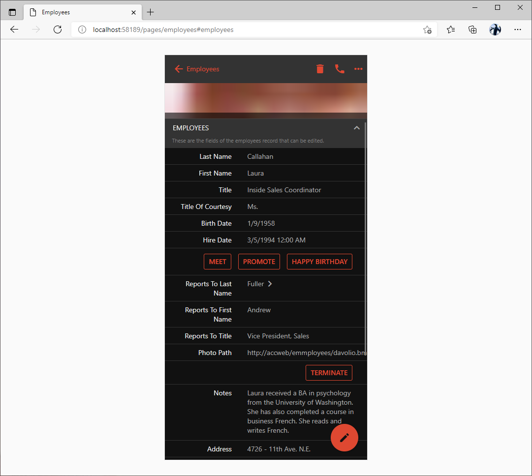This screenshot has height=476, width=532.
Task: Open browser Settings and more menu
Action: click(518, 30)
